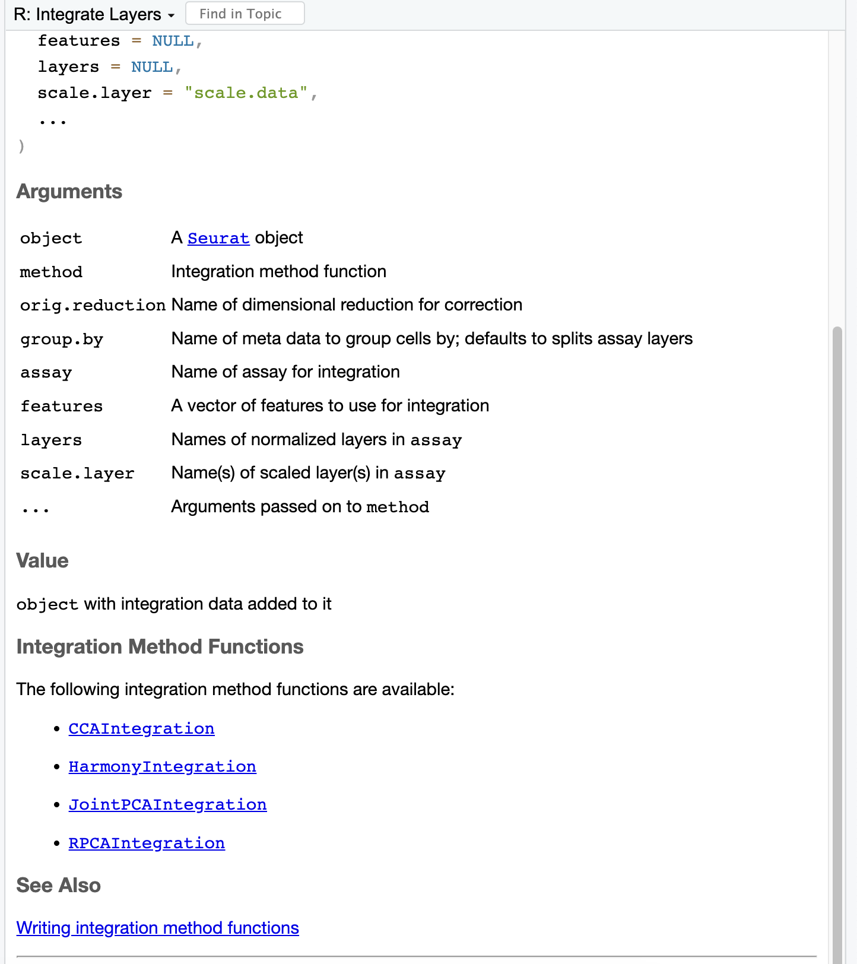This screenshot has height=964, width=857.
Task: Click the Arguments section heading
Action: coord(69,191)
